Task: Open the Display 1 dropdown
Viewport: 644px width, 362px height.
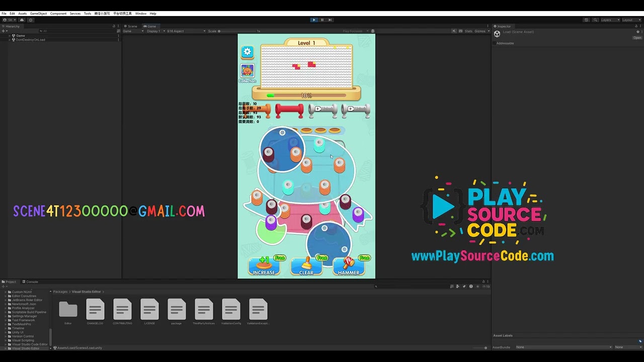Action: (156, 31)
